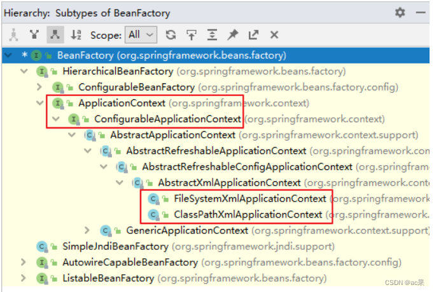
Task: Select ConfigurableBeanFactory row
Action: point(216,87)
